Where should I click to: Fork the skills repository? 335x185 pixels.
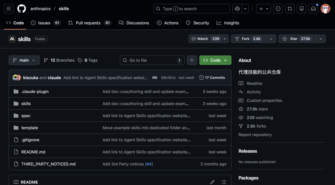[249, 39]
